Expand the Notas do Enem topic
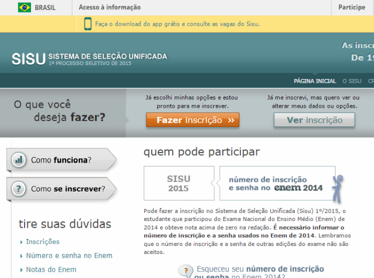The image size is (374, 278). [21, 270]
